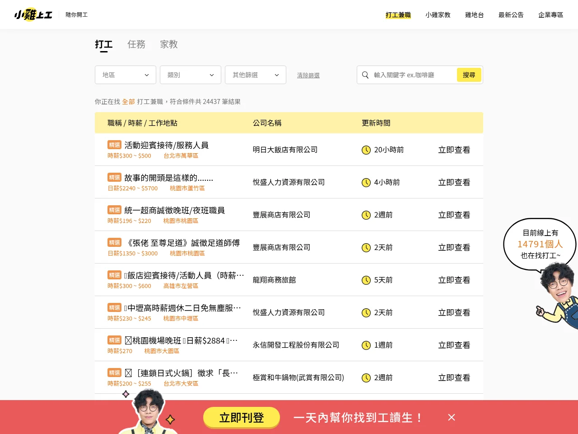
Task: Click 全部 in the results summary
Action: [128, 102]
